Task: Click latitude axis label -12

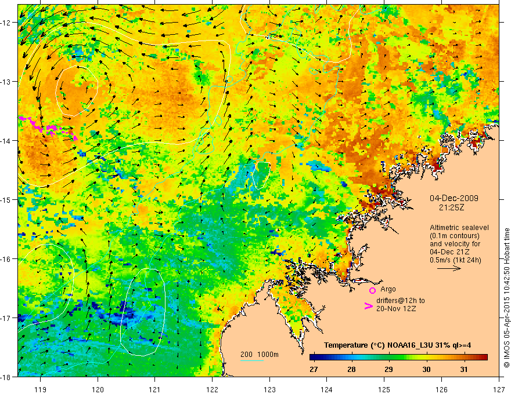Action: coord(6,23)
